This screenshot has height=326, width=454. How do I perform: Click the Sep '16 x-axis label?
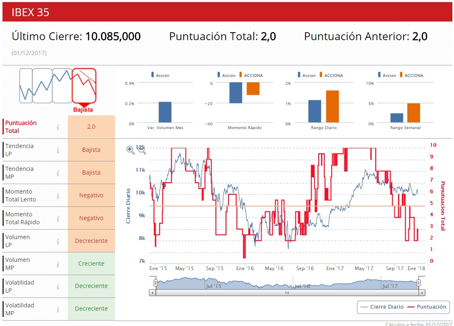pyautogui.click(x=305, y=268)
